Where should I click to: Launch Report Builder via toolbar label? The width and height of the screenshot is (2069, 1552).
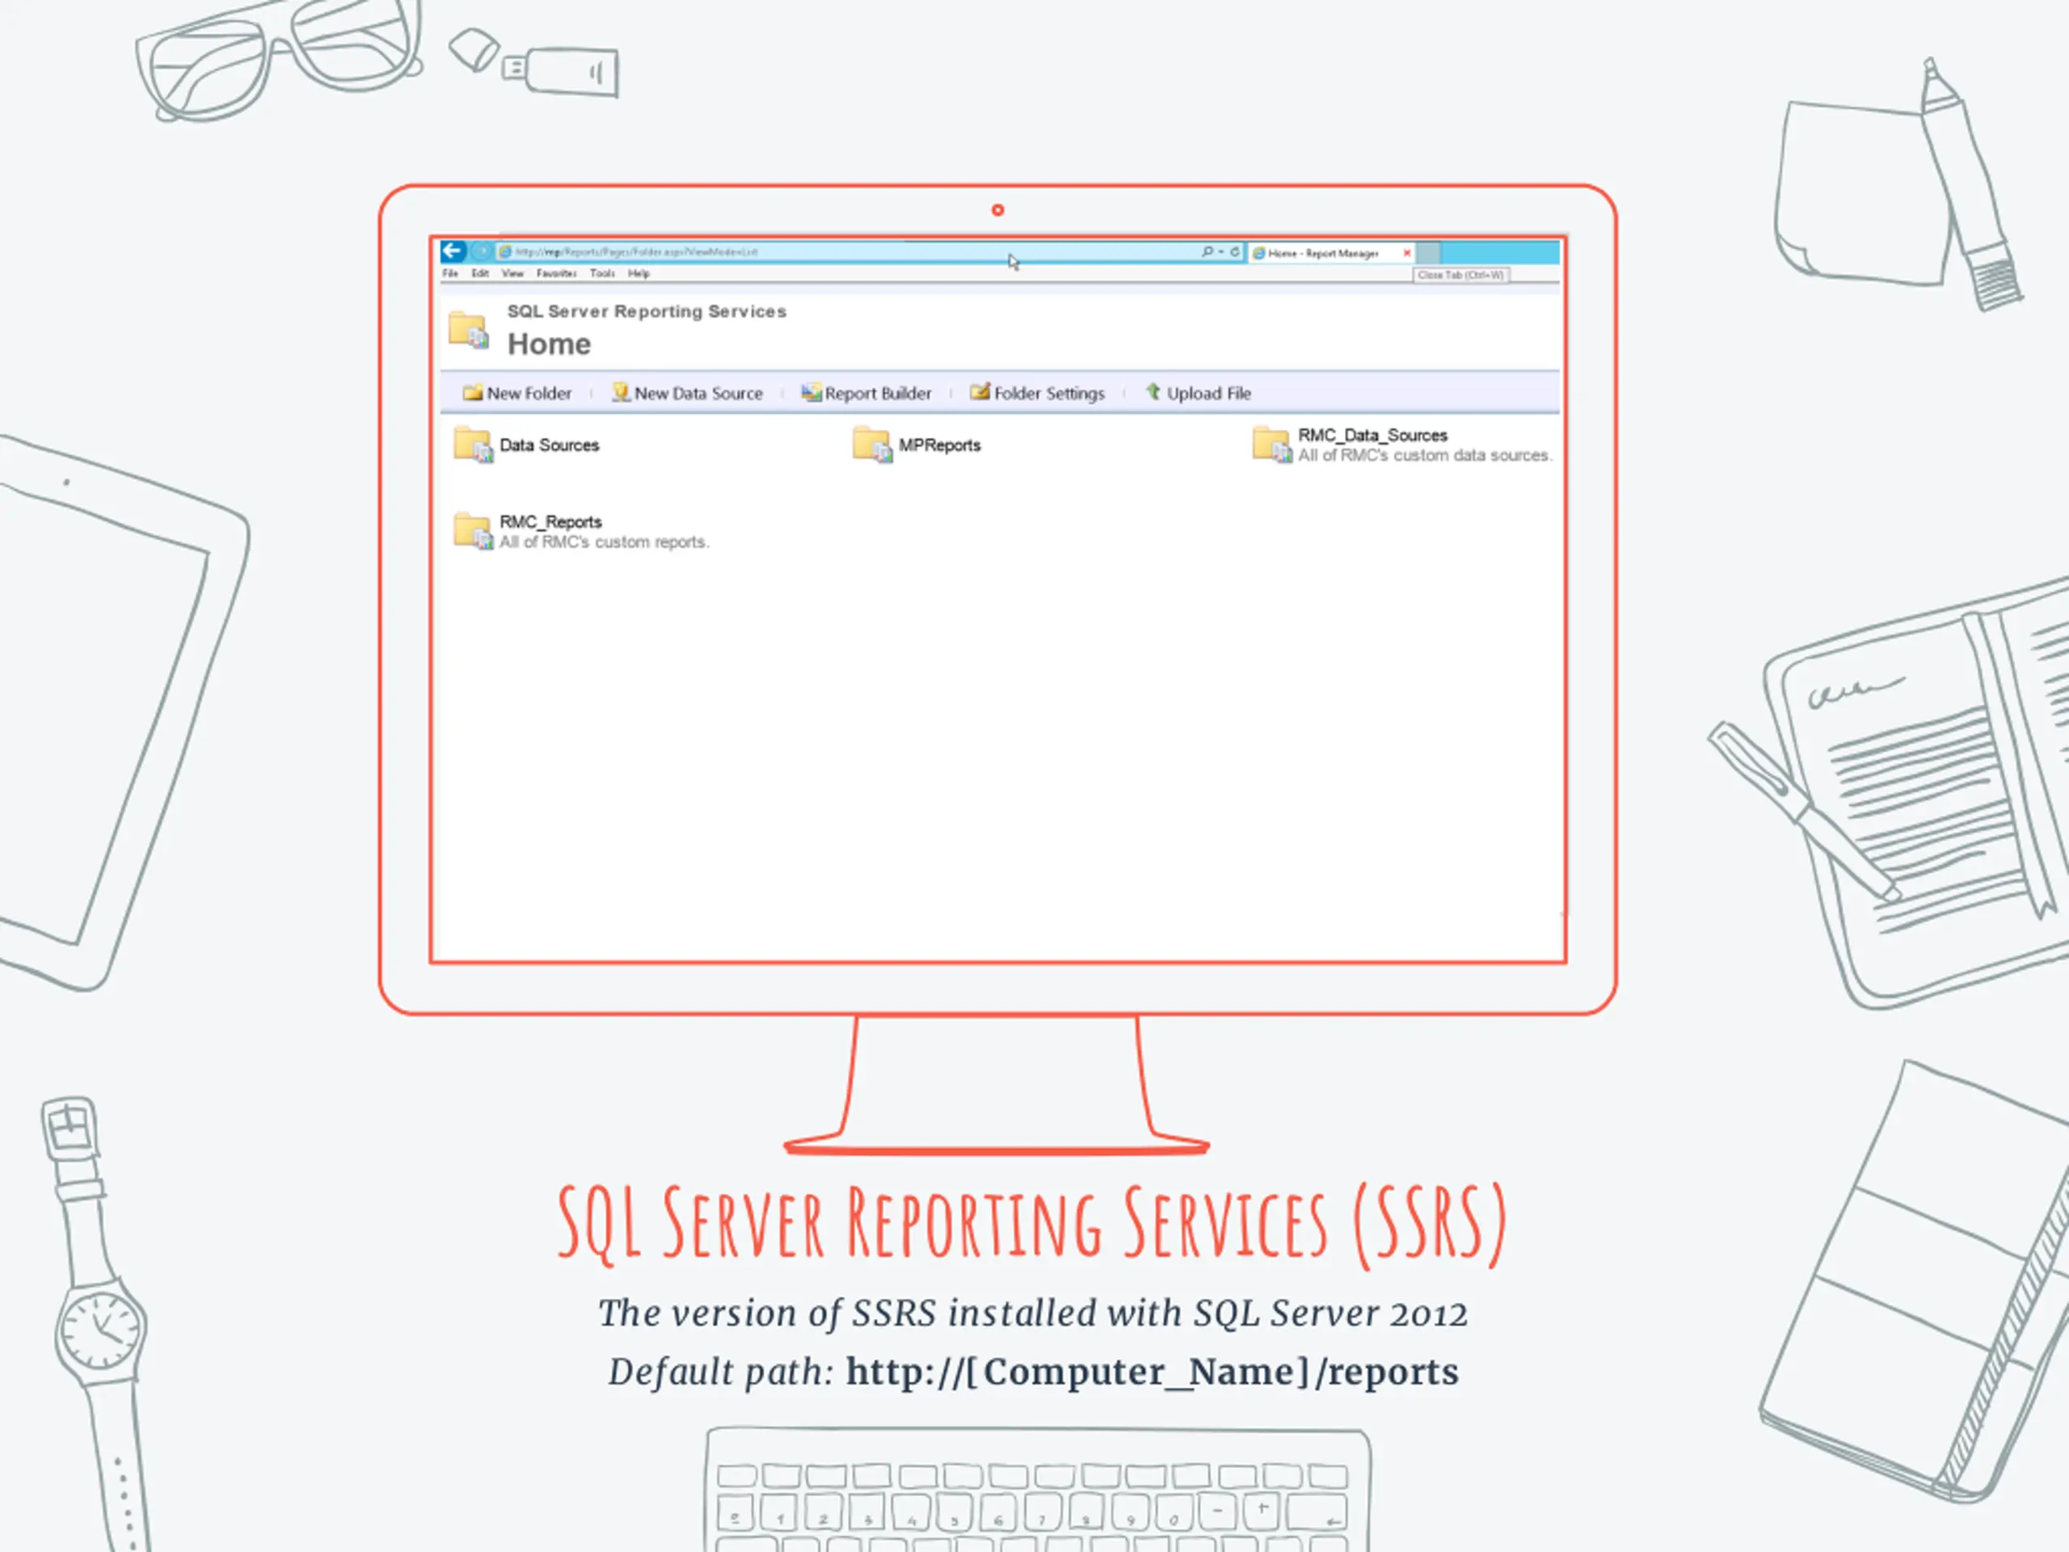(879, 394)
